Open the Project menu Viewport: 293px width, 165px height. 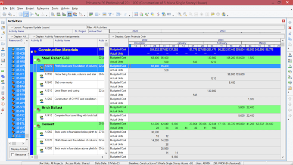pyautogui.click(x=30, y=9)
